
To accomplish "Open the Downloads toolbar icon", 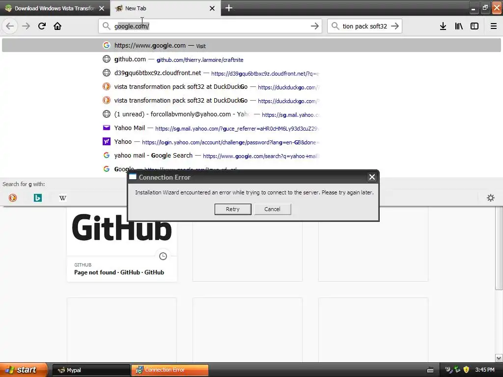I will (x=443, y=26).
